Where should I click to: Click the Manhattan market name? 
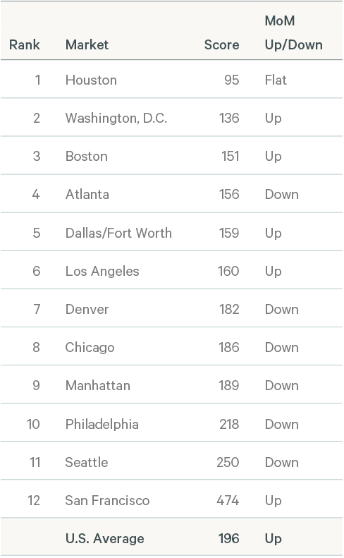98,385
